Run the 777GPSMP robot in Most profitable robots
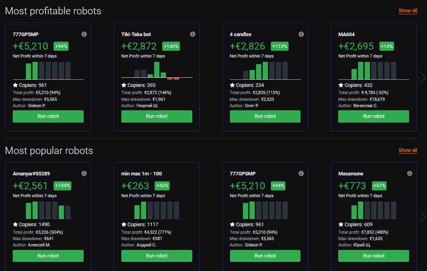Image resolution: width=427 pixels, height=271 pixels. click(48, 116)
